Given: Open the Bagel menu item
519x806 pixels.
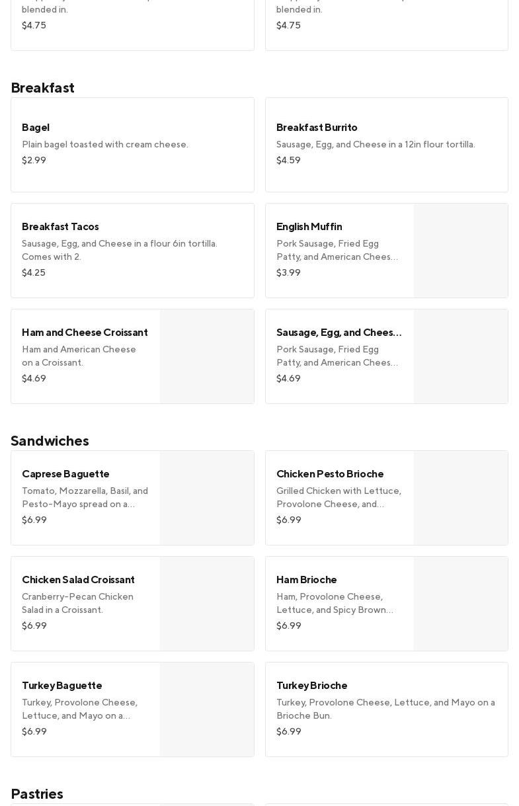Looking at the screenshot, I should click(x=132, y=144).
